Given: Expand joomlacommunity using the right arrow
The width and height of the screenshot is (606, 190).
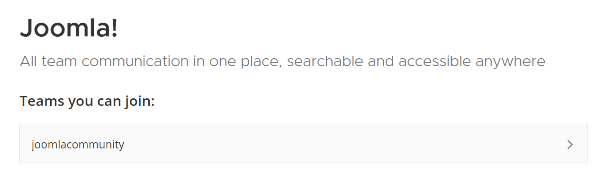Looking at the screenshot, I should point(570,145).
